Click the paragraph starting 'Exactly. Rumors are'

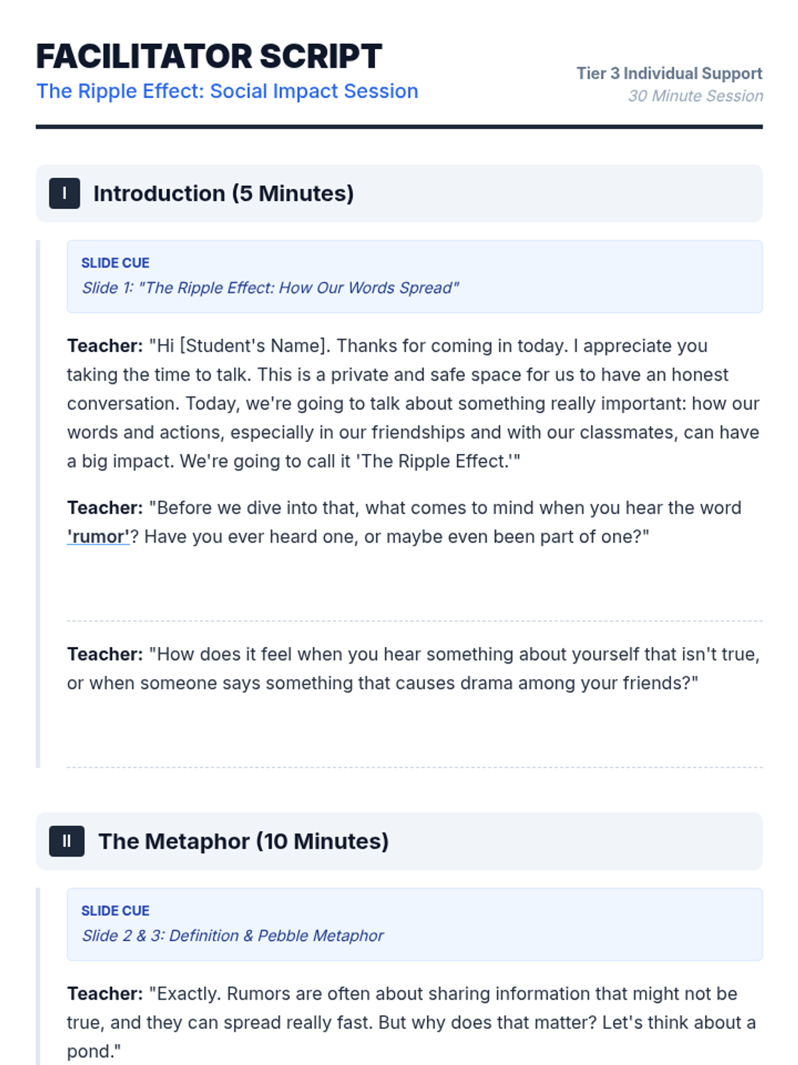coord(412,1022)
